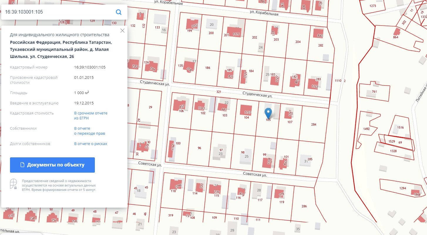Select parcel 202 on the map

(255, 37)
